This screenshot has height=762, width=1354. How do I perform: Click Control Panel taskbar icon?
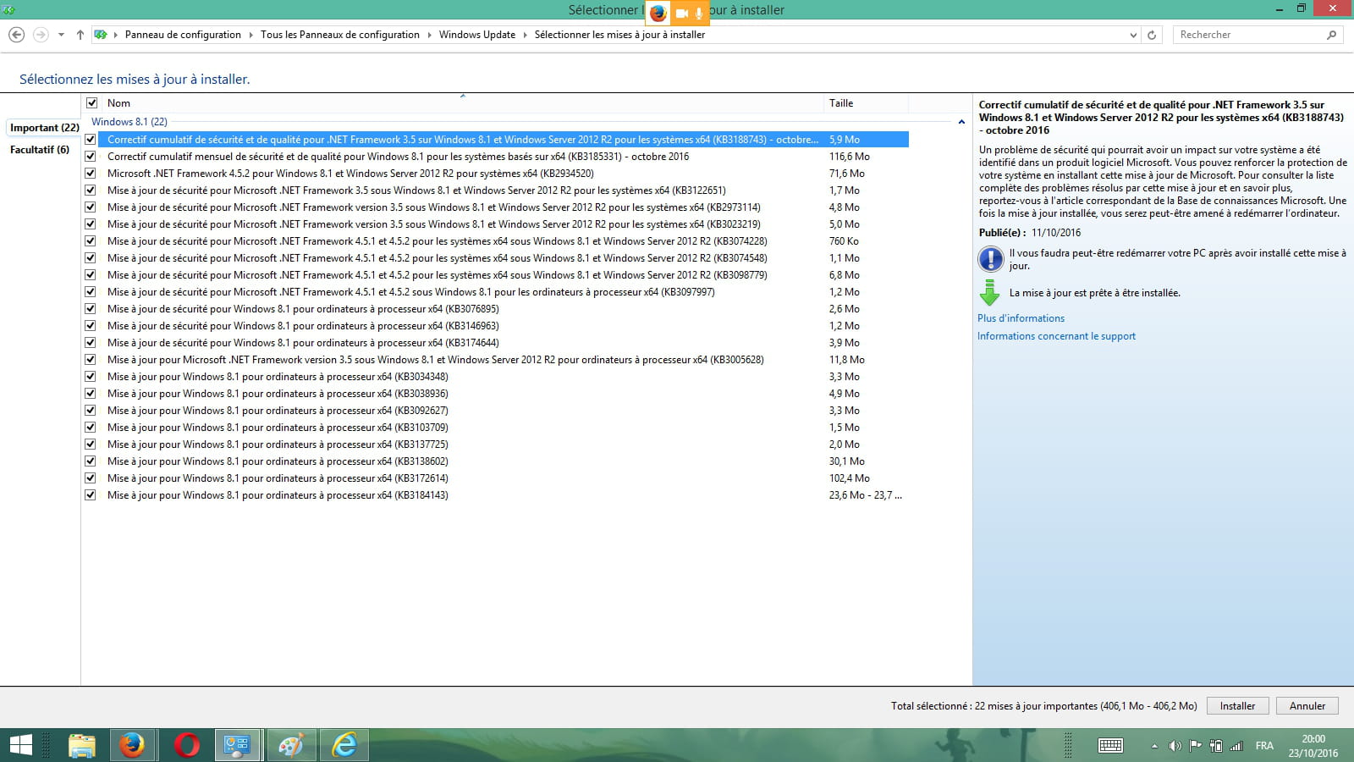click(x=237, y=745)
